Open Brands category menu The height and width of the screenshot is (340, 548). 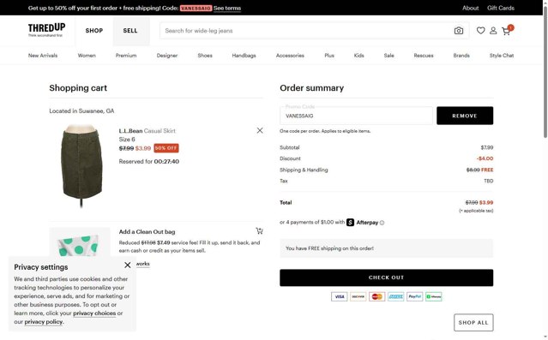(x=461, y=56)
